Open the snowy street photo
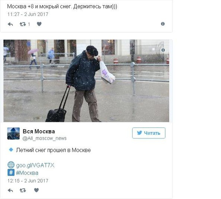 (86, 81)
